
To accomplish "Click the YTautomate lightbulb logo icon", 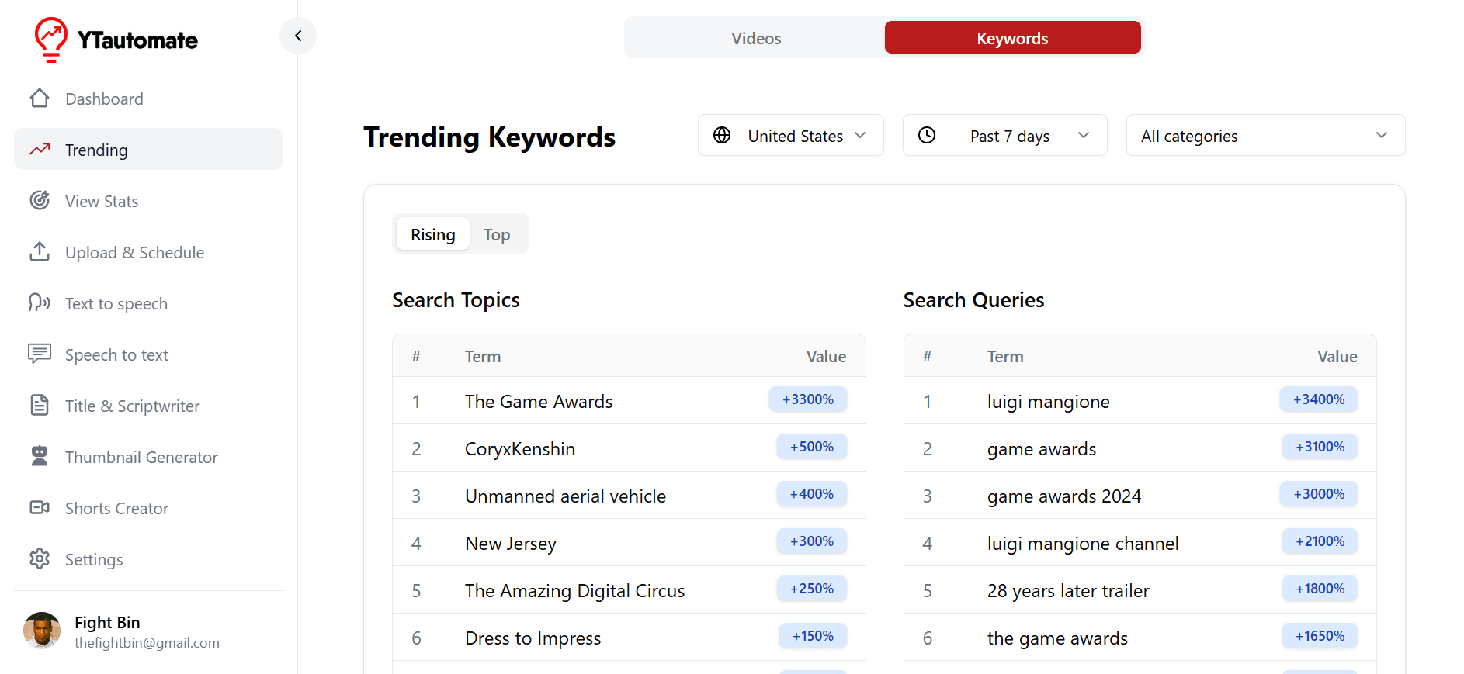I will (51, 40).
